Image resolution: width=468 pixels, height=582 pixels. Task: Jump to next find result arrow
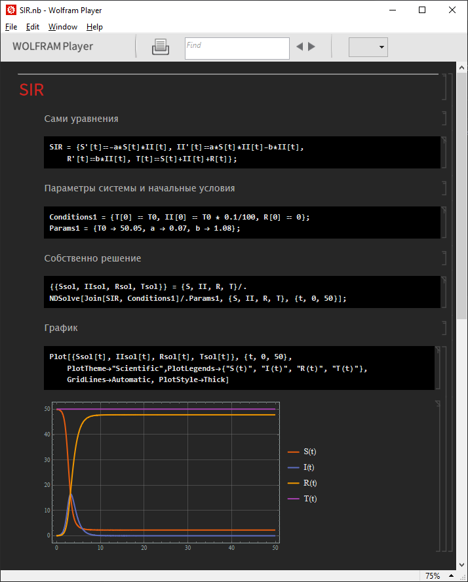[311, 47]
